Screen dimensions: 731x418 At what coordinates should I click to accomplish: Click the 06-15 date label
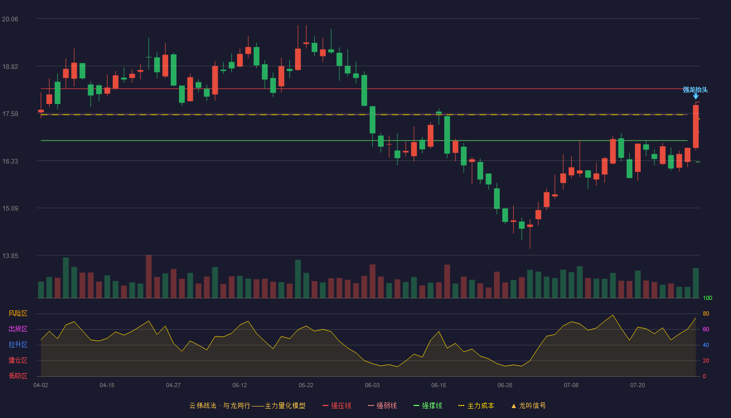pyautogui.click(x=439, y=385)
